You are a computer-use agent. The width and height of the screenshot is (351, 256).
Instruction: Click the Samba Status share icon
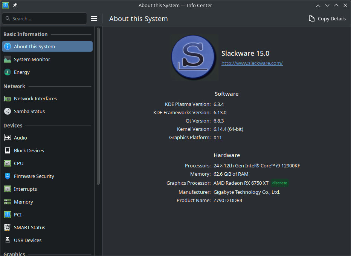pos(8,111)
